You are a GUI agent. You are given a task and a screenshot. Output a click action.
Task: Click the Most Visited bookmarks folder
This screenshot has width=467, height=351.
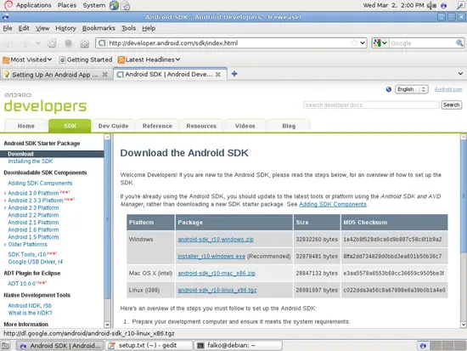[x=27, y=59]
